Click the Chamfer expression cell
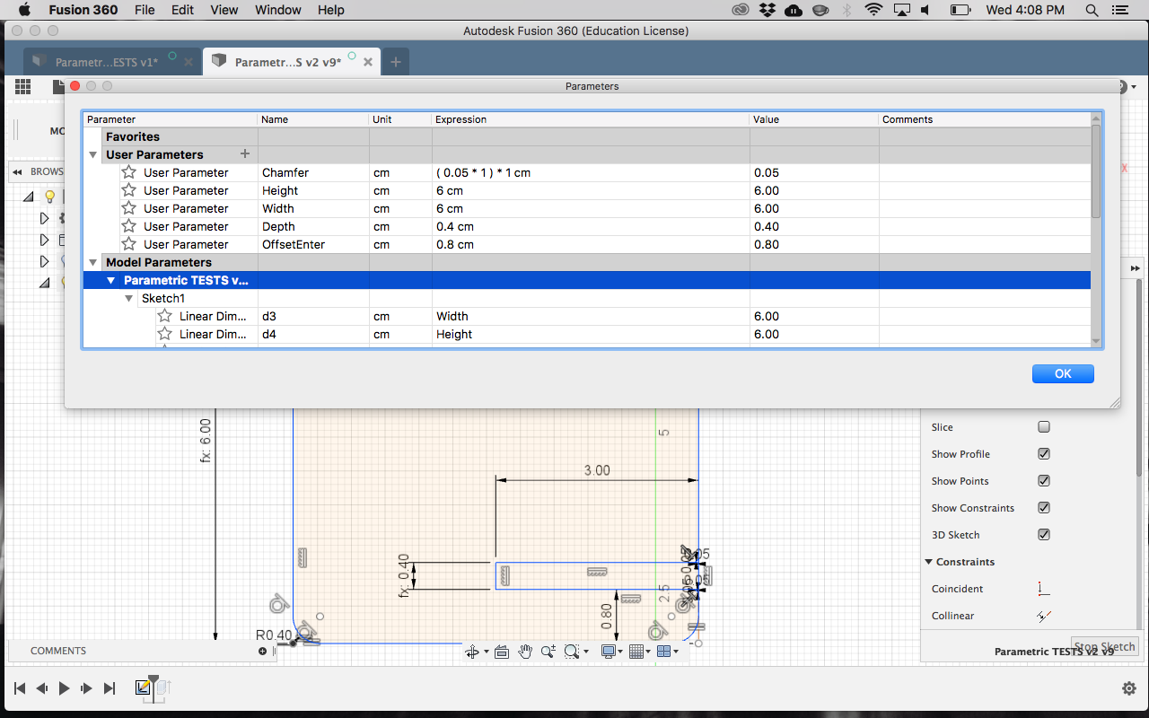 tap(591, 172)
